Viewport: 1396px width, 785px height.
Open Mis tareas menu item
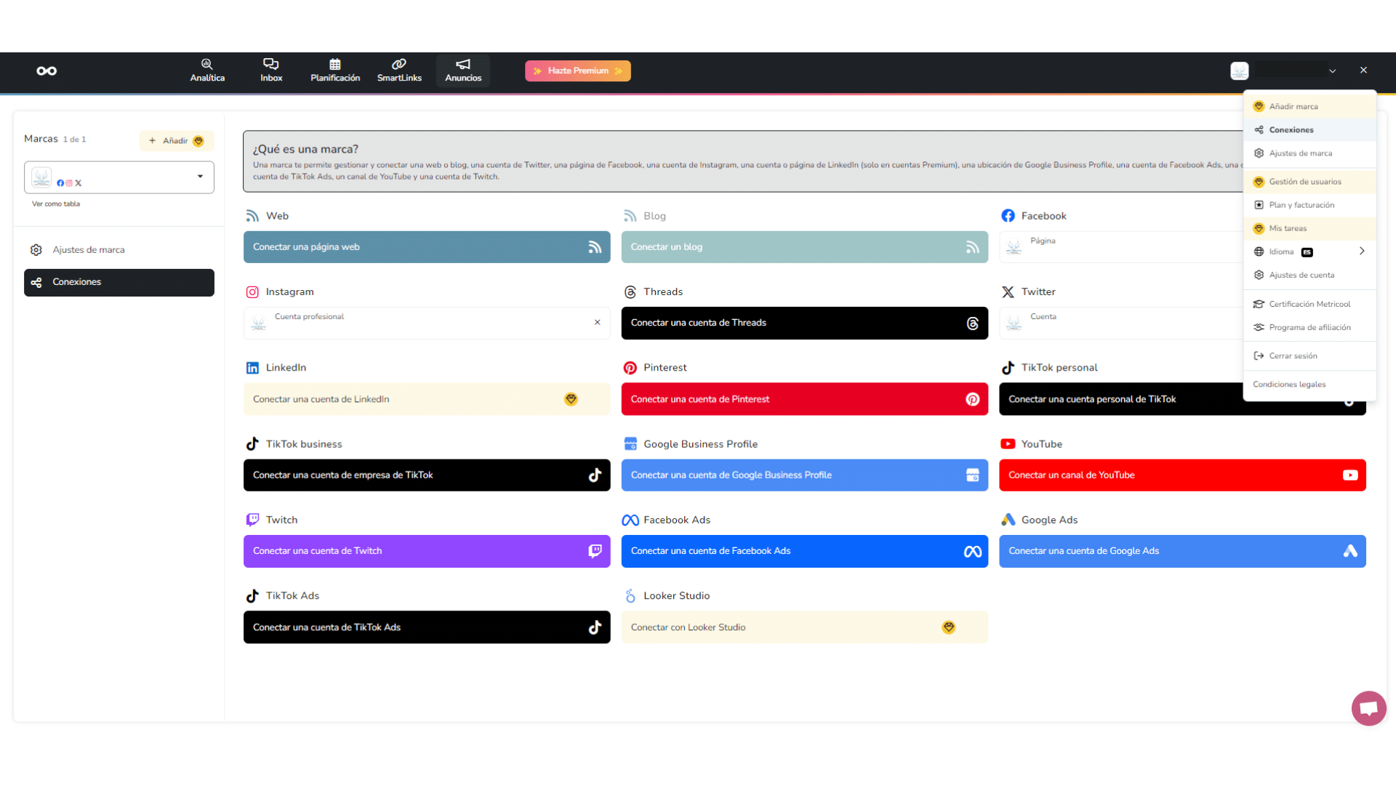(1310, 228)
